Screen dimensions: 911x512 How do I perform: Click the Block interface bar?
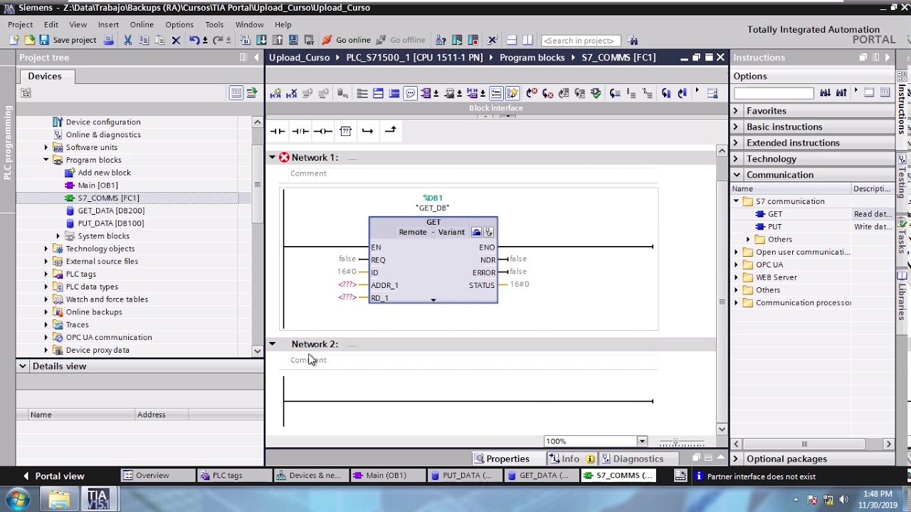pyautogui.click(x=496, y=108)
